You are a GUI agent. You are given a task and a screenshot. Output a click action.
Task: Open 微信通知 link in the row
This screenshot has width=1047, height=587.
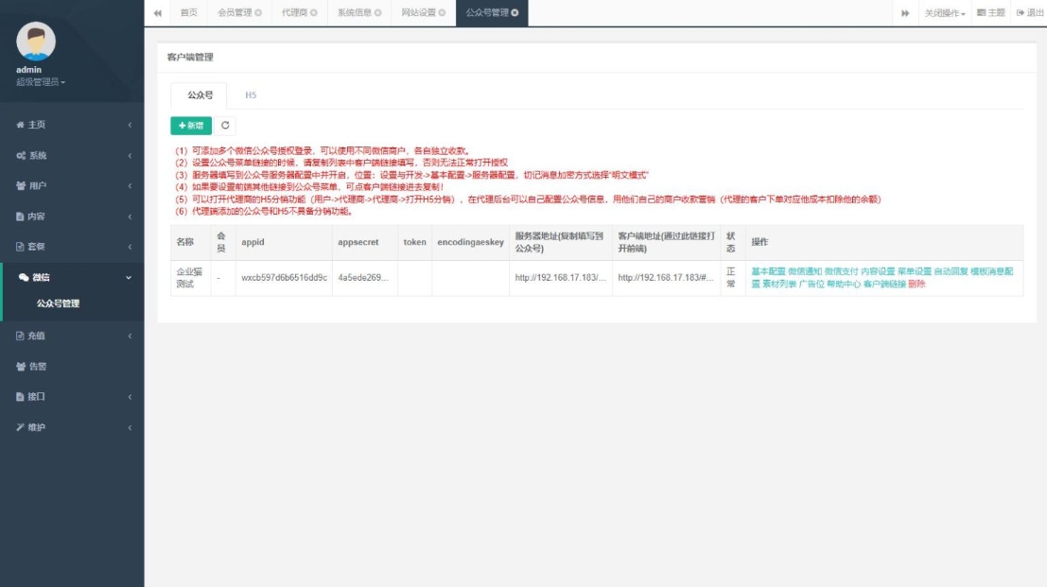805,271
